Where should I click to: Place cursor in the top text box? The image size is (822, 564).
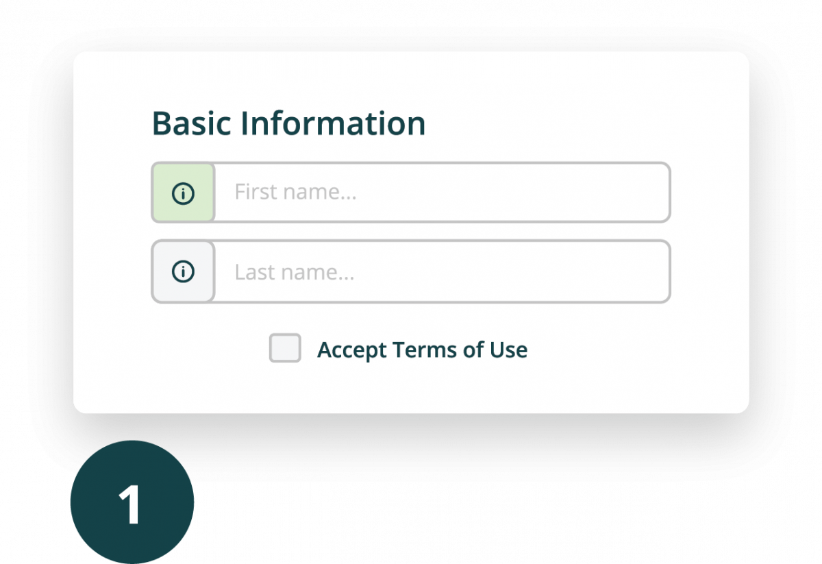442,193
